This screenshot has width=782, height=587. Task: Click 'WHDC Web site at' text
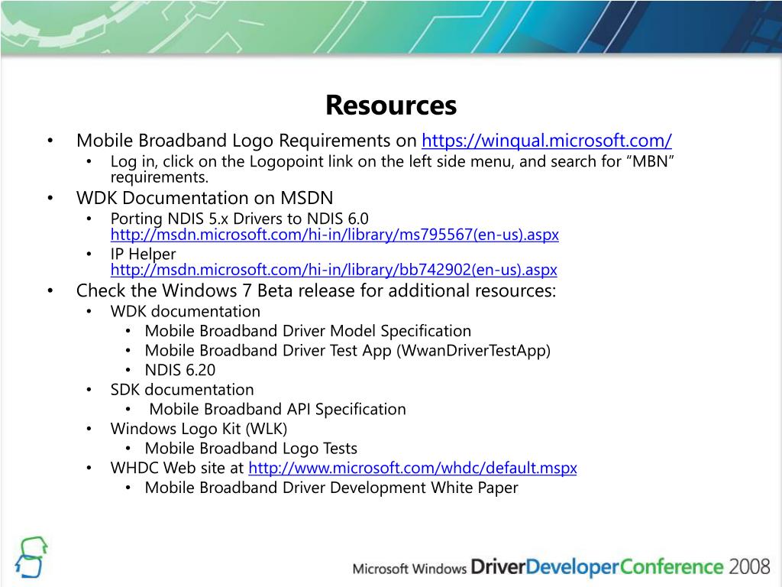[176, 469]
